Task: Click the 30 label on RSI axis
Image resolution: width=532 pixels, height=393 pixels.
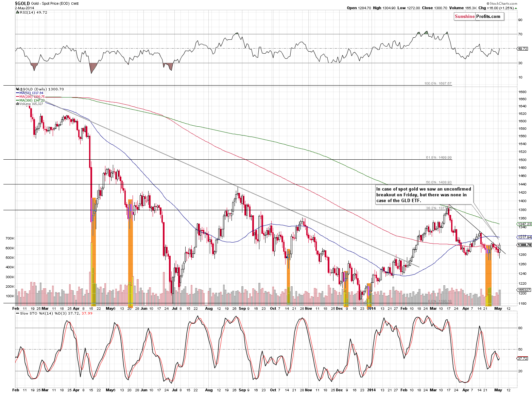Action: point(520,63)
